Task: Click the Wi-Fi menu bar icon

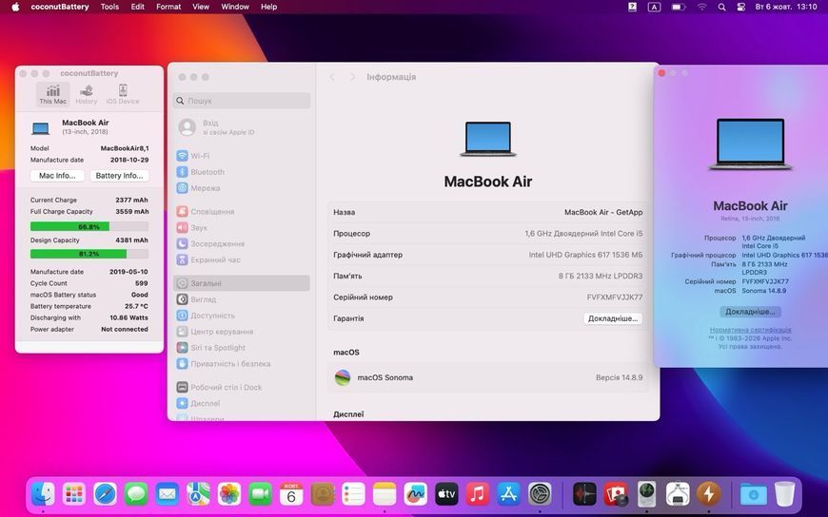Action: 701,7
